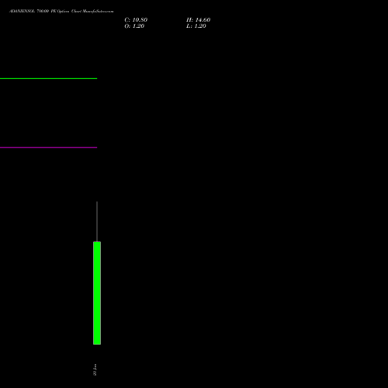Image resolution: width=388 pixels, height=388 pixels.
Task: Click the ADANIENSOL PE Option chart title
Action: tap(61, 12)
